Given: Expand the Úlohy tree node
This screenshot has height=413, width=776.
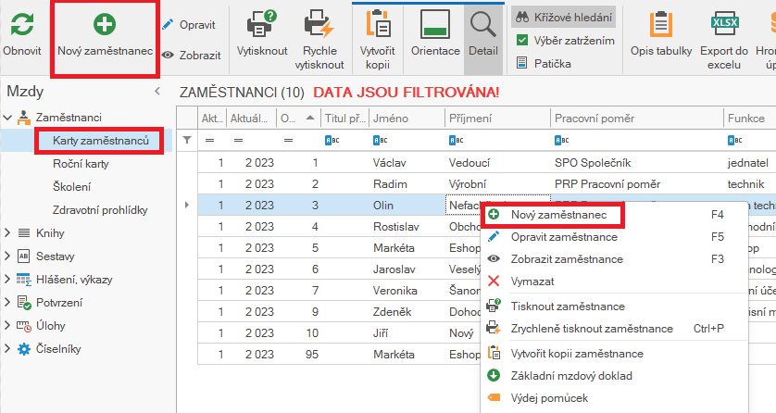Looking at the screenshot, I should [7, 325].
